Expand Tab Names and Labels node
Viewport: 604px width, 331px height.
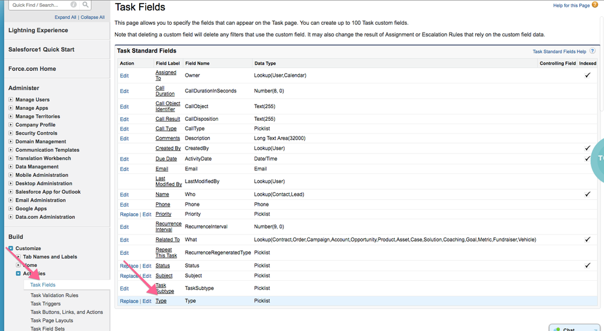pyautogui.click(x=18, y=257)
